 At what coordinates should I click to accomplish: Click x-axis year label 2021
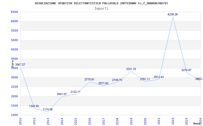(x=159, y=121)
